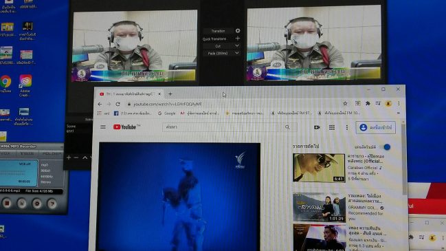This screenshot has height=251, width=446.
Task: Open YouTube hamburger guide menu
Action: 103,127
